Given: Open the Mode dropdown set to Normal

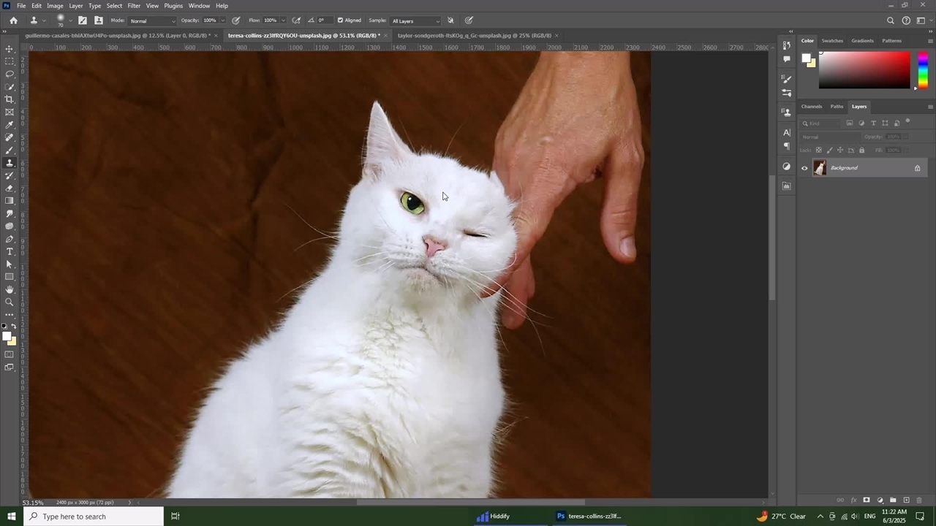Looking at the screenshot, I should 153,20.
